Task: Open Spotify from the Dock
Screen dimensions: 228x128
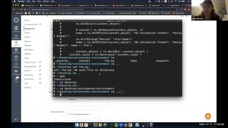Action: tap(116, 125)
